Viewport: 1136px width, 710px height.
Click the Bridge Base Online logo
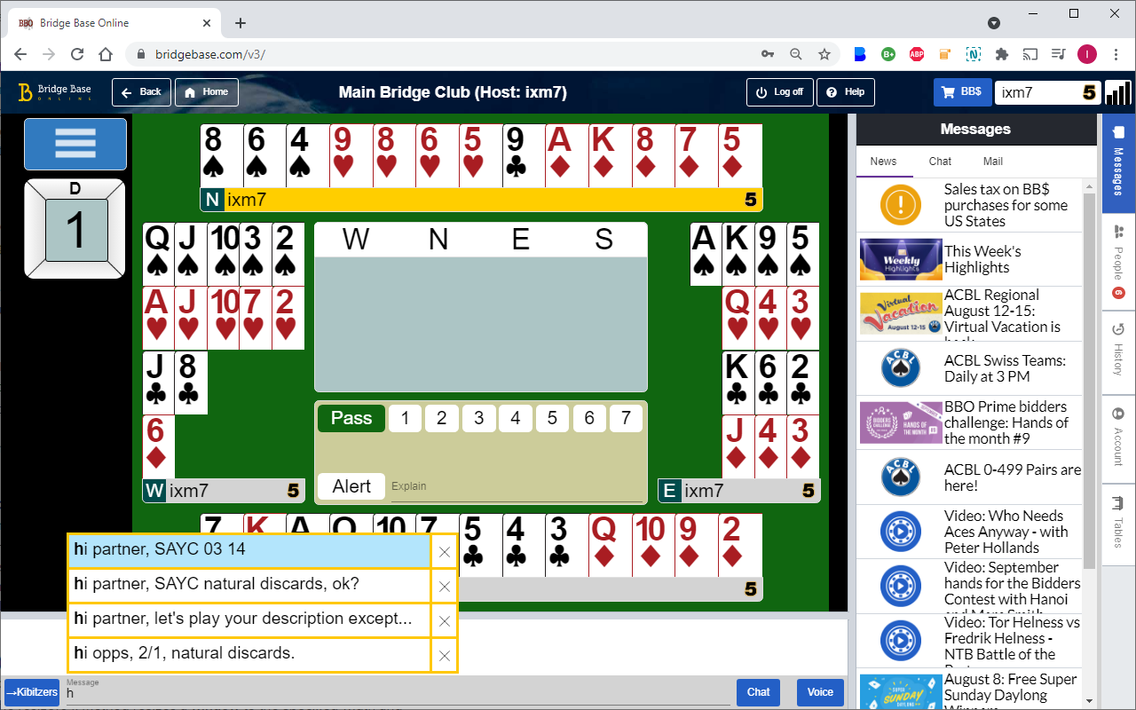click(x=55, y=92)
